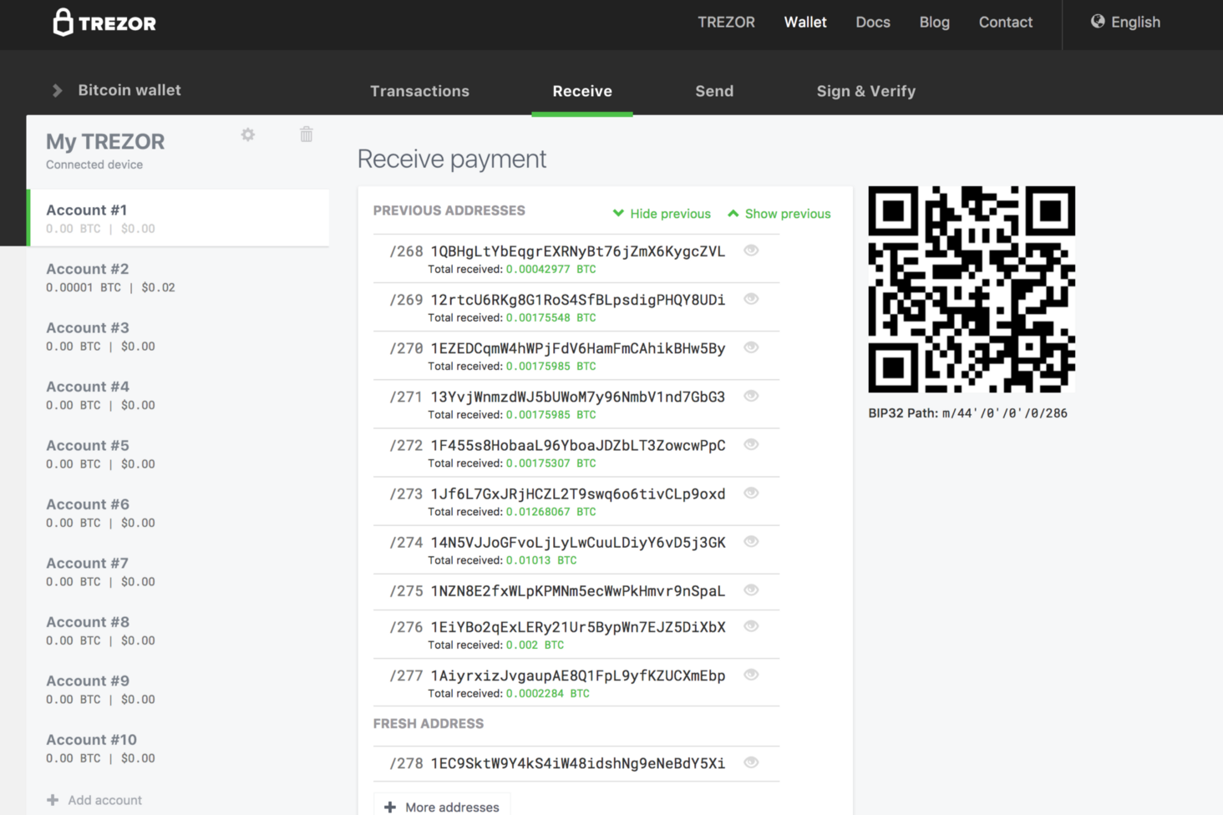The width and height of the screenshot is (1223, 815).
Task: Toggle eye icon for address /276
Action: click(x=751, y=626)
